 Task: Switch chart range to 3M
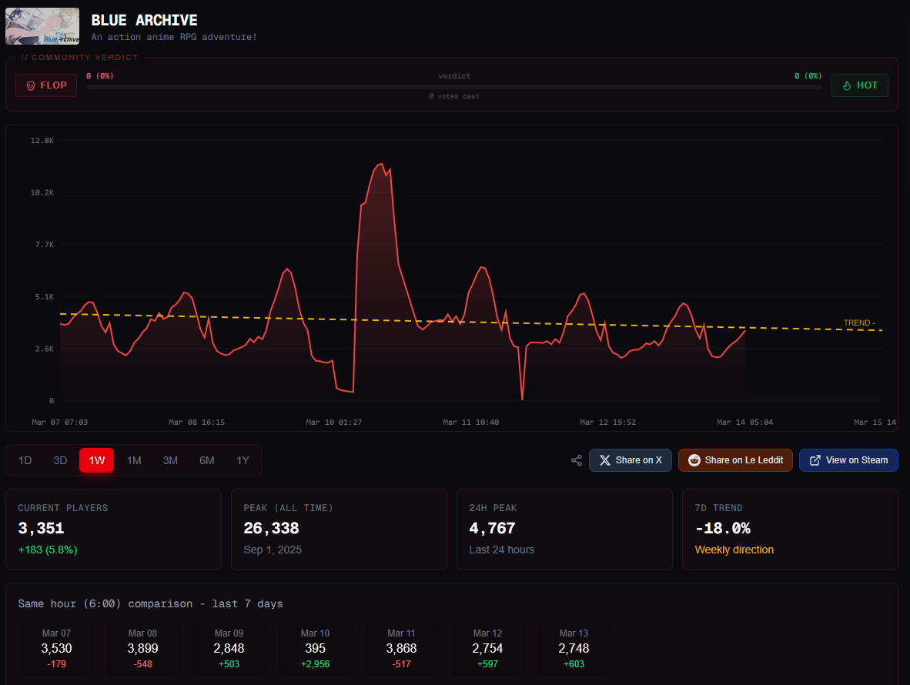coord(170,460)
